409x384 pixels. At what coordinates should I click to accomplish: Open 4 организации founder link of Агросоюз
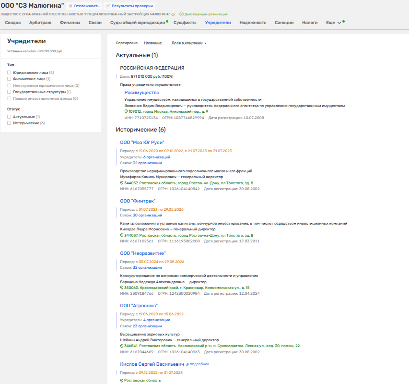pyautogui.click(x=156, y=320)
